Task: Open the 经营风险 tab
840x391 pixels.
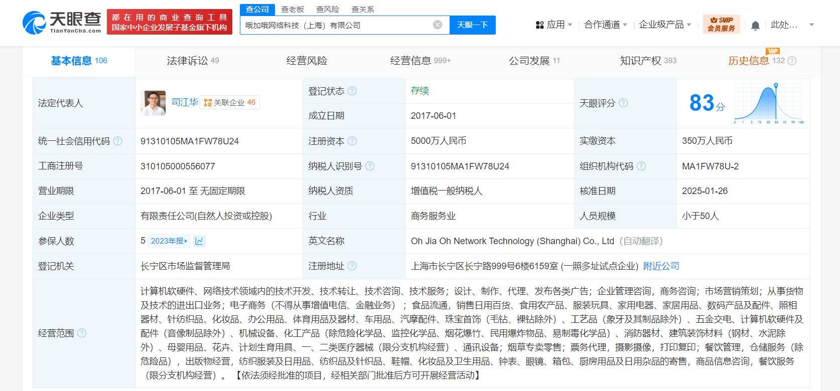Action: [x=307, y=61]
